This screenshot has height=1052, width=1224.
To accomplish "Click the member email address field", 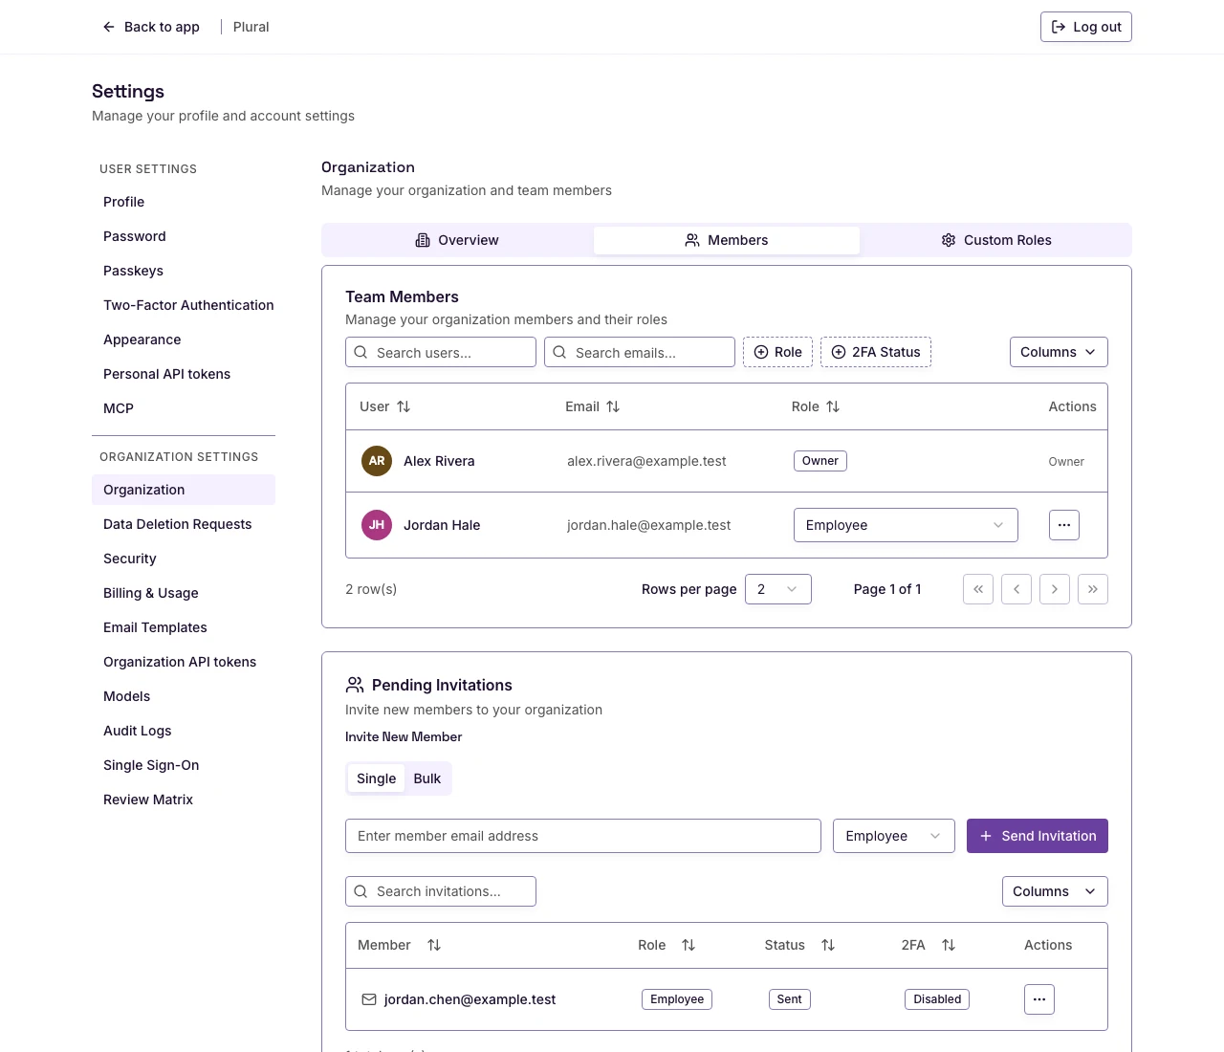I will (x=583, y=836).
